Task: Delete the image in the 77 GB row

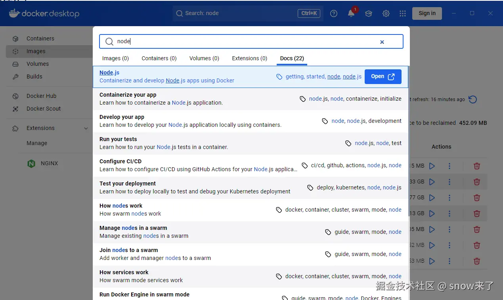Action: point(477,198)
